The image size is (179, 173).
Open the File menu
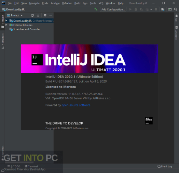point(10,3)
